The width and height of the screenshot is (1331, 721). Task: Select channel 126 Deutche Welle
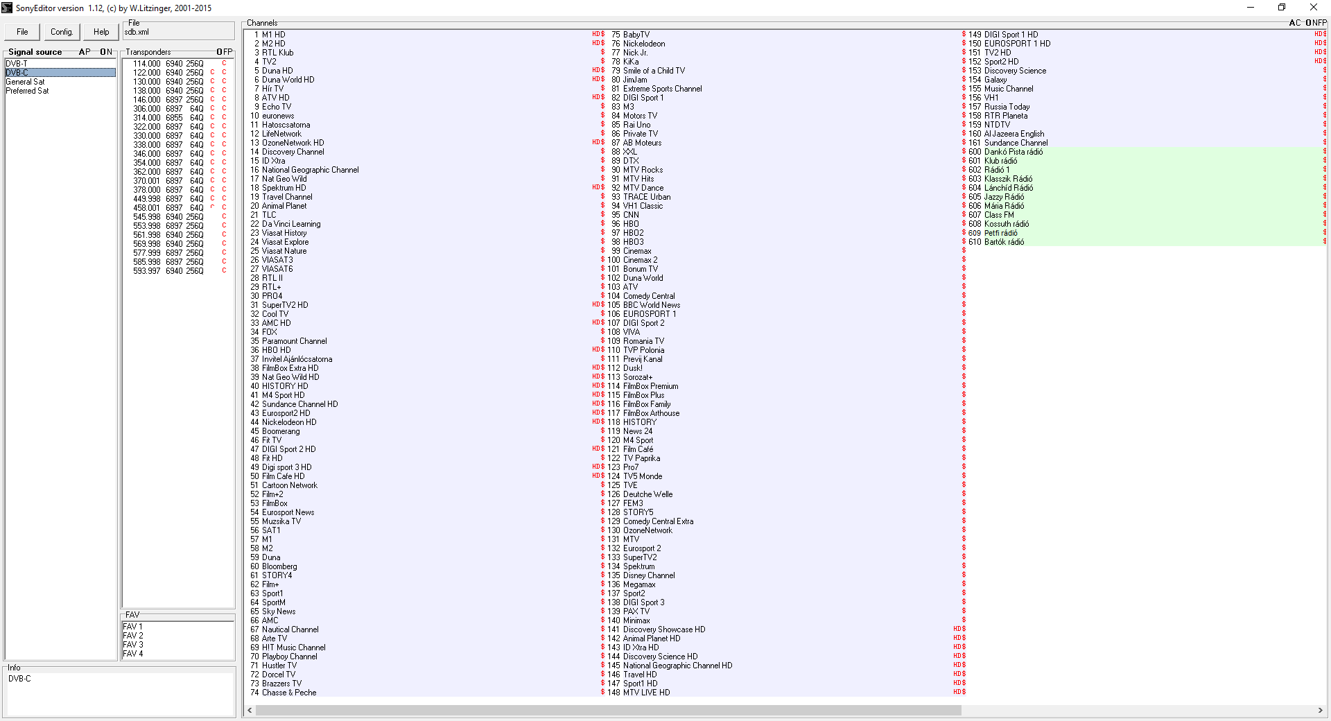coord(786,494)
